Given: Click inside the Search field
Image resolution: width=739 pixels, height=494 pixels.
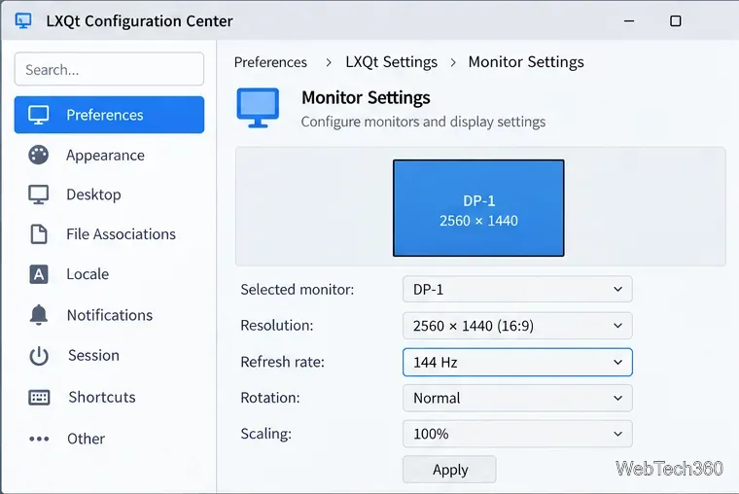Looking at the screenshot, I should click(x=109, y=69).
